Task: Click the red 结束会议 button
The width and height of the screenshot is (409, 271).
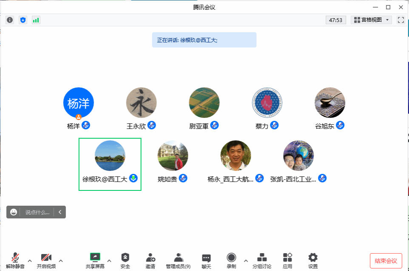Action: [386, 261]
